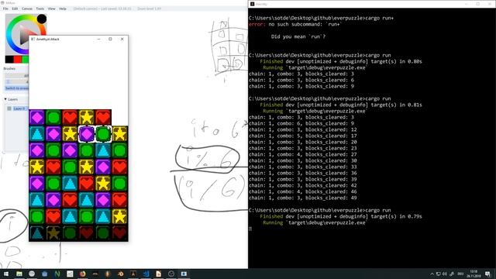Minimize the Amethyst Attack window

pyautogui.click(x=98, y=39)
